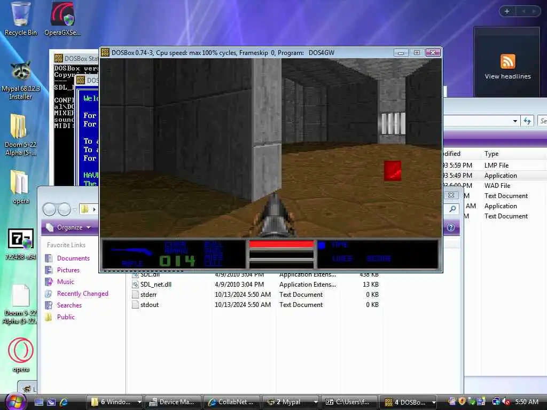Click the network tray icon
The image size is (547, 410).
pyautogui.click(x=496, y=401)
